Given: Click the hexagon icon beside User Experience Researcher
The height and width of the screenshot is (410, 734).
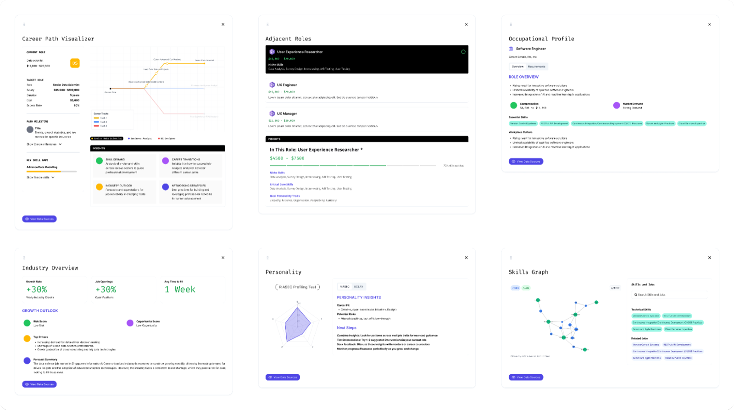Looking at the screenshot, I should tap(272, 52).
